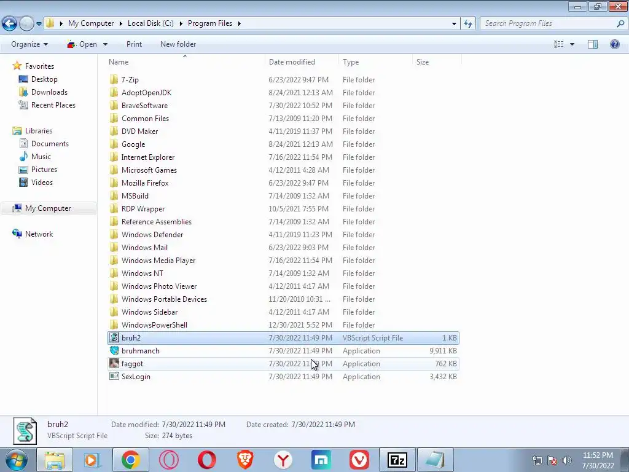Select the 7-Zip folder icon
Image resolution: width=629 pixels, height=472 pixels.
click(x=114, y=79)
